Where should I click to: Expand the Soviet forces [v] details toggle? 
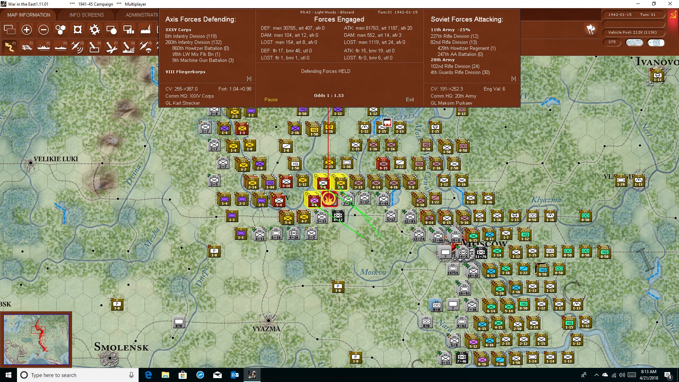(513, 79)
